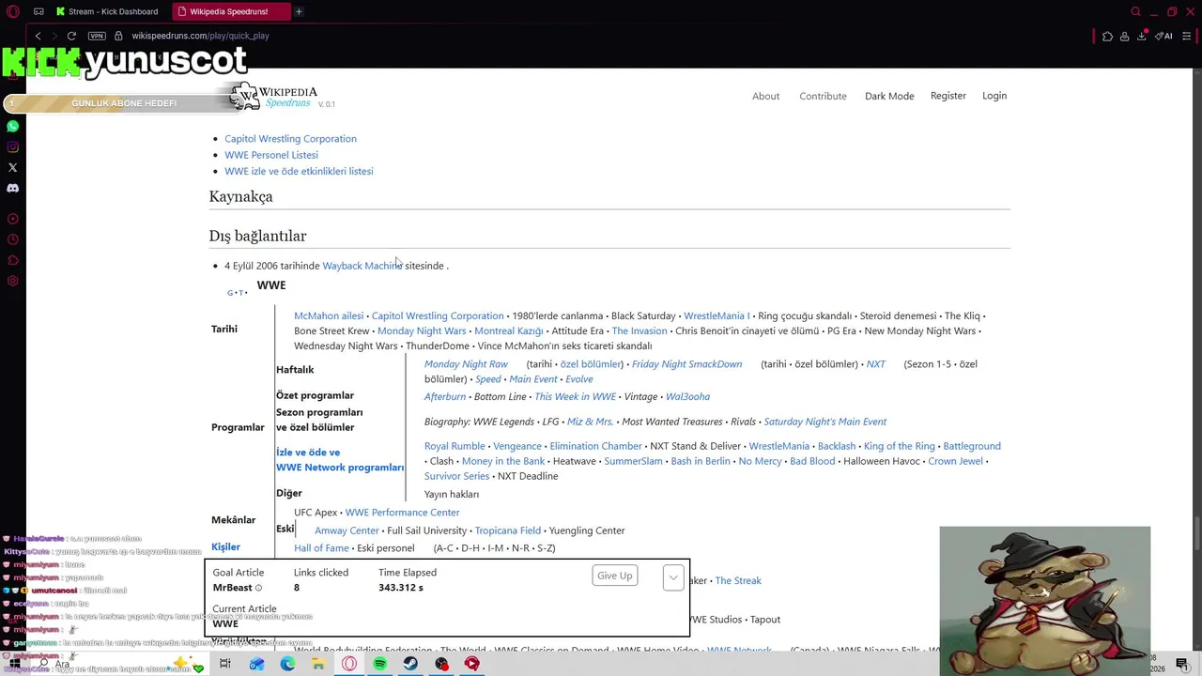The image size is (1202, 676).
Task: Open Discord in the sidebar
Action: 13,188
